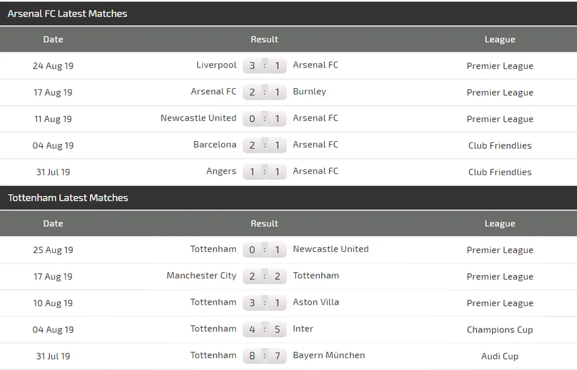Viewport: 577px width, 370px height.
Task: Select the Burnley team name
Action: pos(309,92)
